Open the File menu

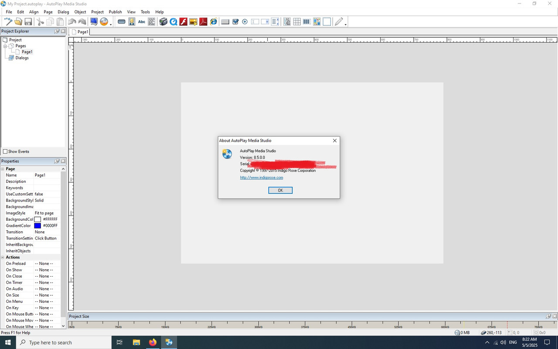(x=9, y=12)
